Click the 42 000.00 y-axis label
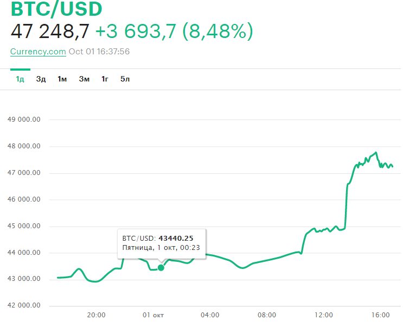Viewport: 403px width, 326px height. (24, 306)
